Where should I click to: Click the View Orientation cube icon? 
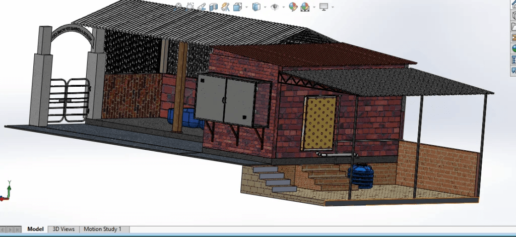[x=237, y=7]
